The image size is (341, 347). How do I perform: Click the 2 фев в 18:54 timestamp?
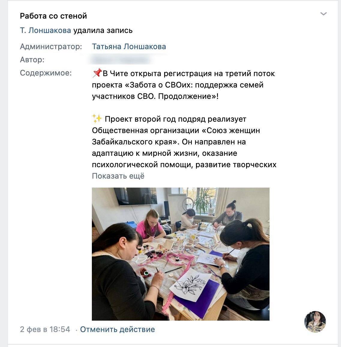point(45,329)
